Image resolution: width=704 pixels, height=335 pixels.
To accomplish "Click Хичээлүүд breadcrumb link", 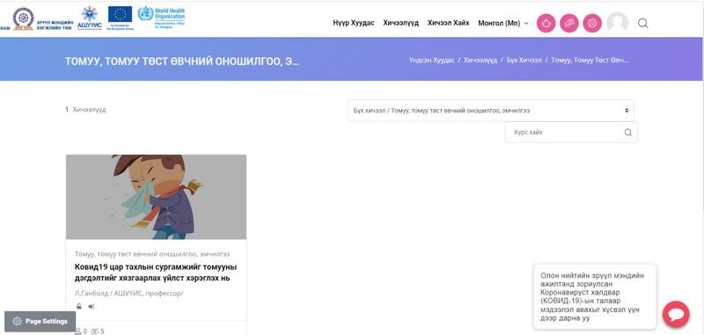I will point(480,60).
